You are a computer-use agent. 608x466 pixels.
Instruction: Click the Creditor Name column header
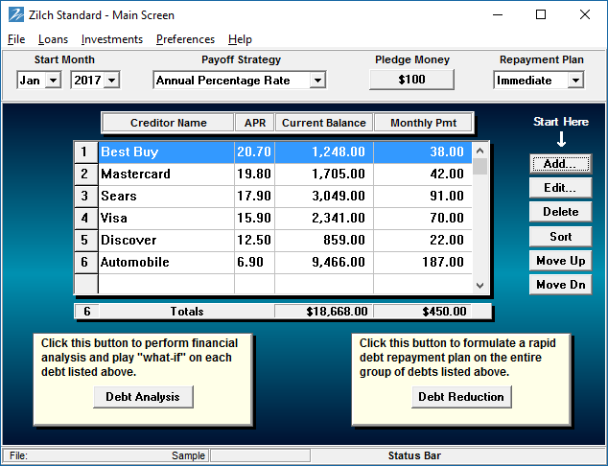tap(168, 123)
